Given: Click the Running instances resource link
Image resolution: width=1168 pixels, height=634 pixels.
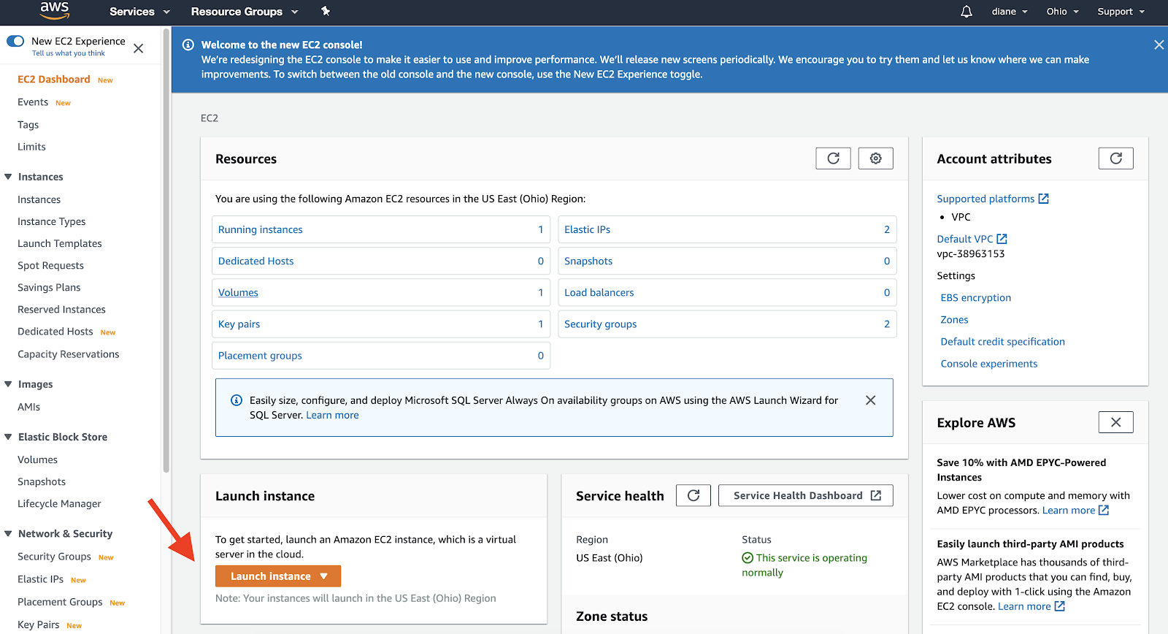Looking at the screenshot, I should (260, 229).
